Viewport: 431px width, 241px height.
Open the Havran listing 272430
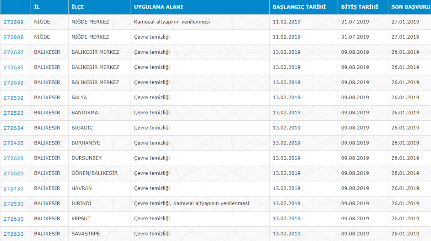(x=13, y=188)
